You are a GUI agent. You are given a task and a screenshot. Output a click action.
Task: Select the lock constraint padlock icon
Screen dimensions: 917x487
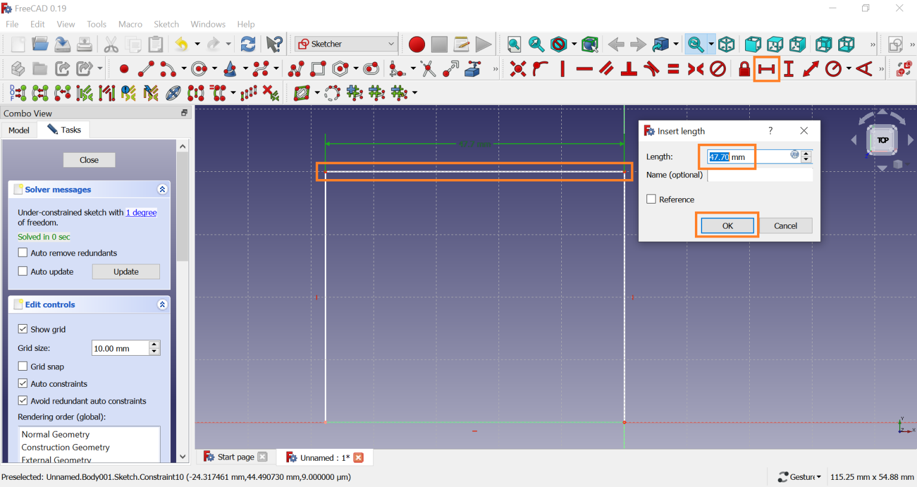click(744, 69)
